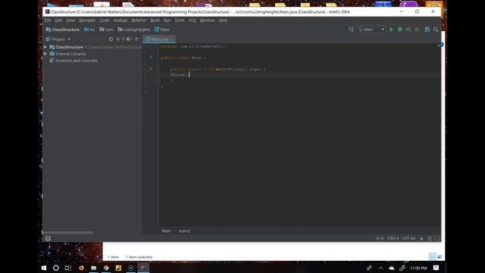
Task: Open Task View on taskbar
Action: [67, 268]
